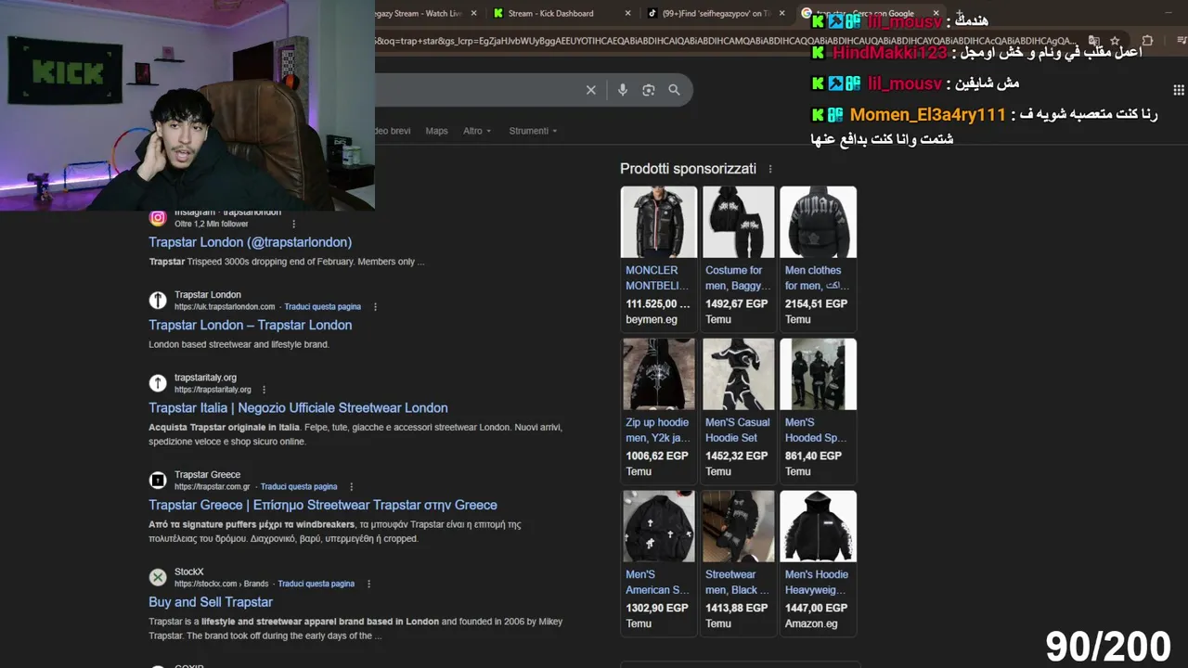Click Traduci questa pagina for trapstar.com.gr

pos(299,487)
